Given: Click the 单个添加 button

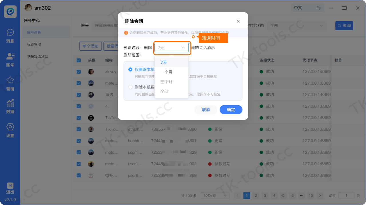Looking at the screenshot, I should pyautogui.click(x=91, y=46).
